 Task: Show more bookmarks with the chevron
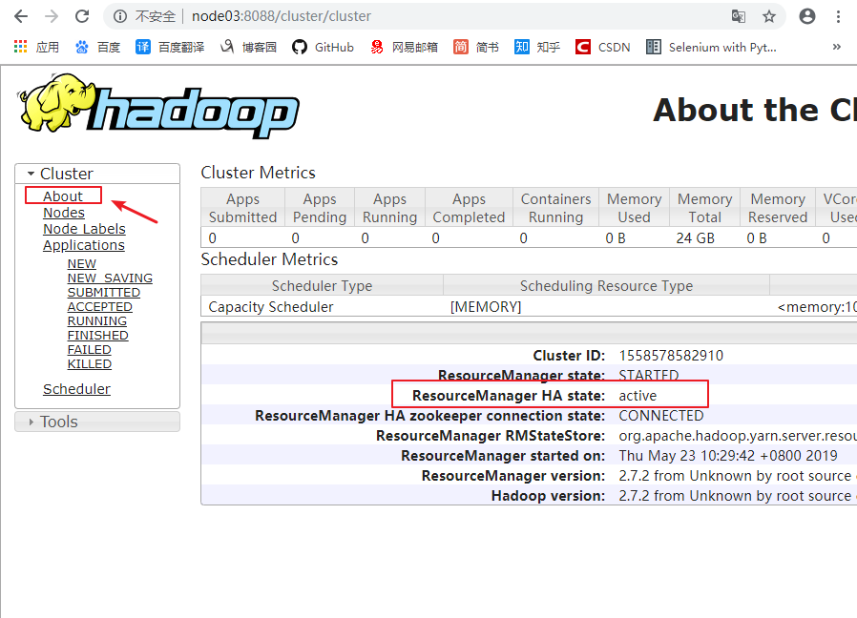tap(836, 47)
